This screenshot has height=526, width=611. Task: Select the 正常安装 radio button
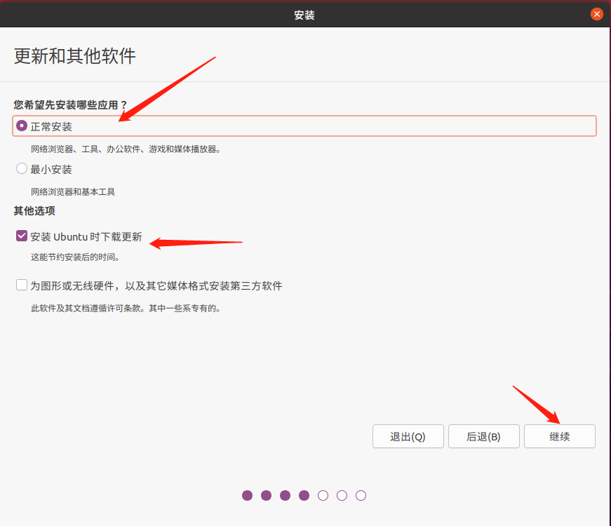click(22, 126)
